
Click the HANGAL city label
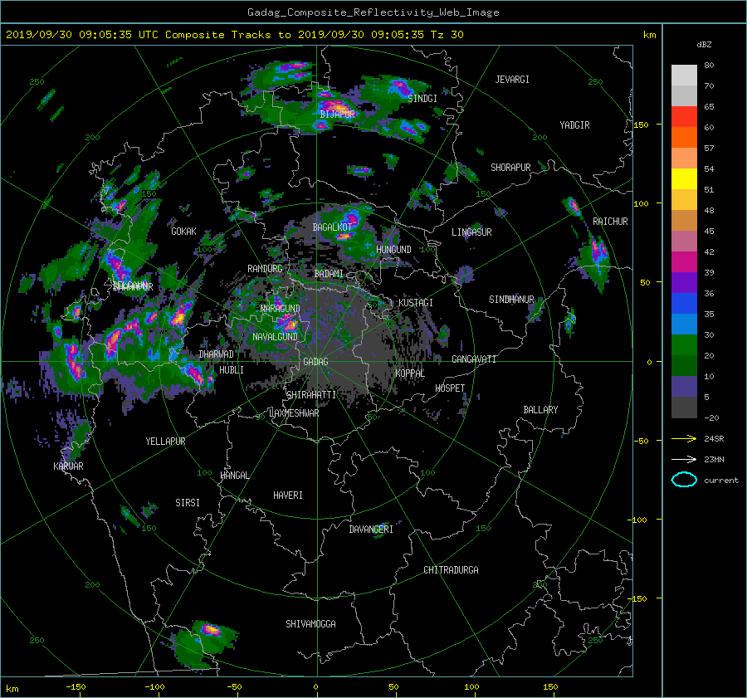click(234, 476)
